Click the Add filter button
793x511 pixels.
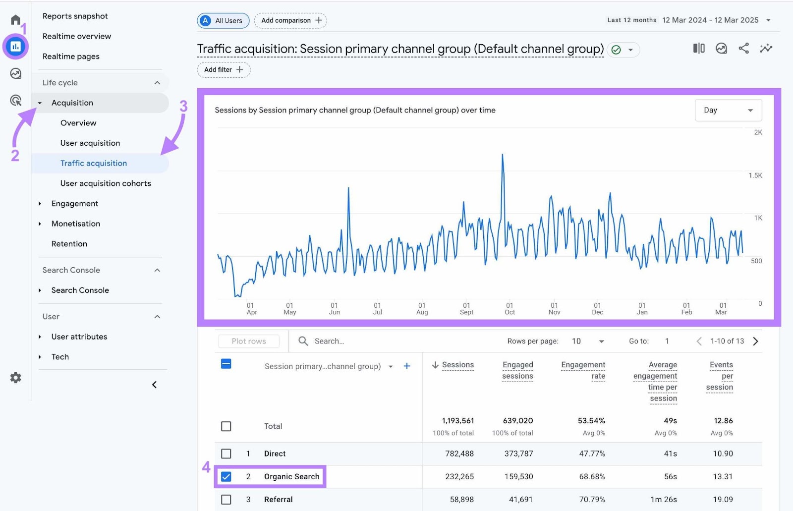tap(223, 69)
